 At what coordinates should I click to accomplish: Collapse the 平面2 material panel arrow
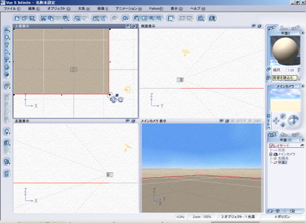click(x=302, y=33)
